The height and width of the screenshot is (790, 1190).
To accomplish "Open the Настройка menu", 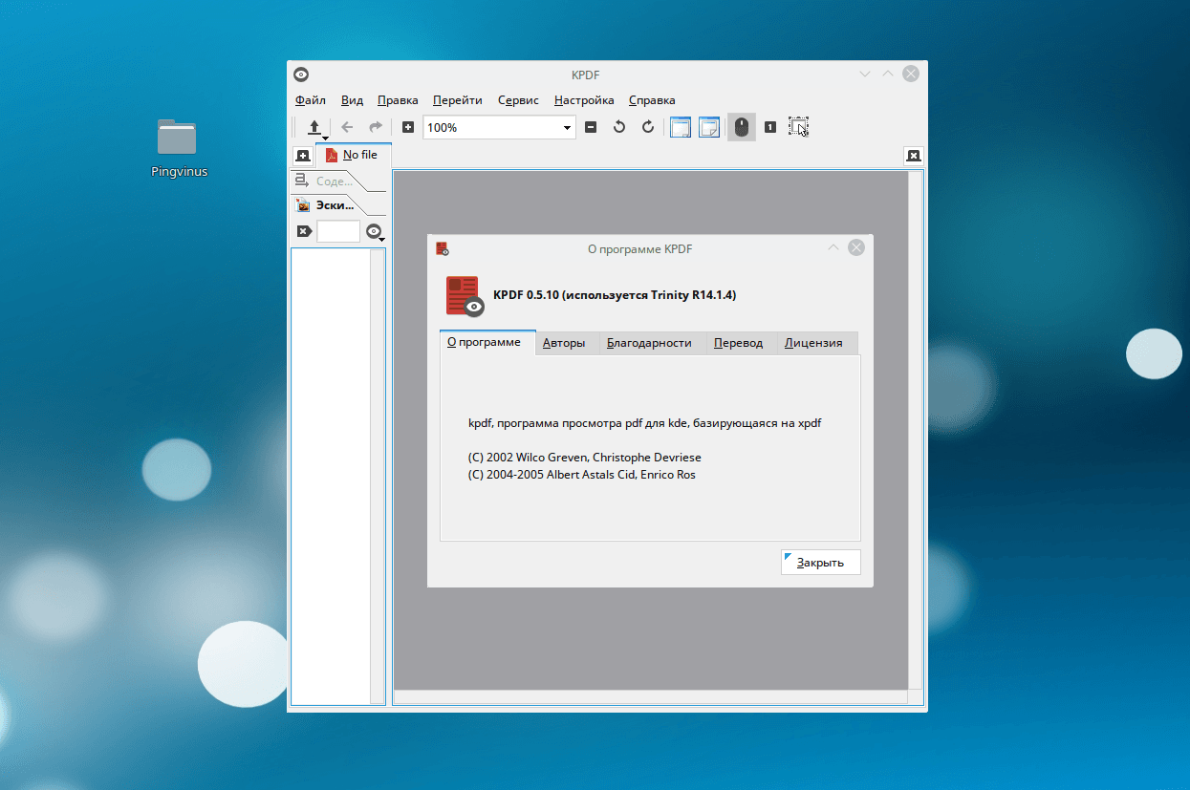I will [584, 100].
